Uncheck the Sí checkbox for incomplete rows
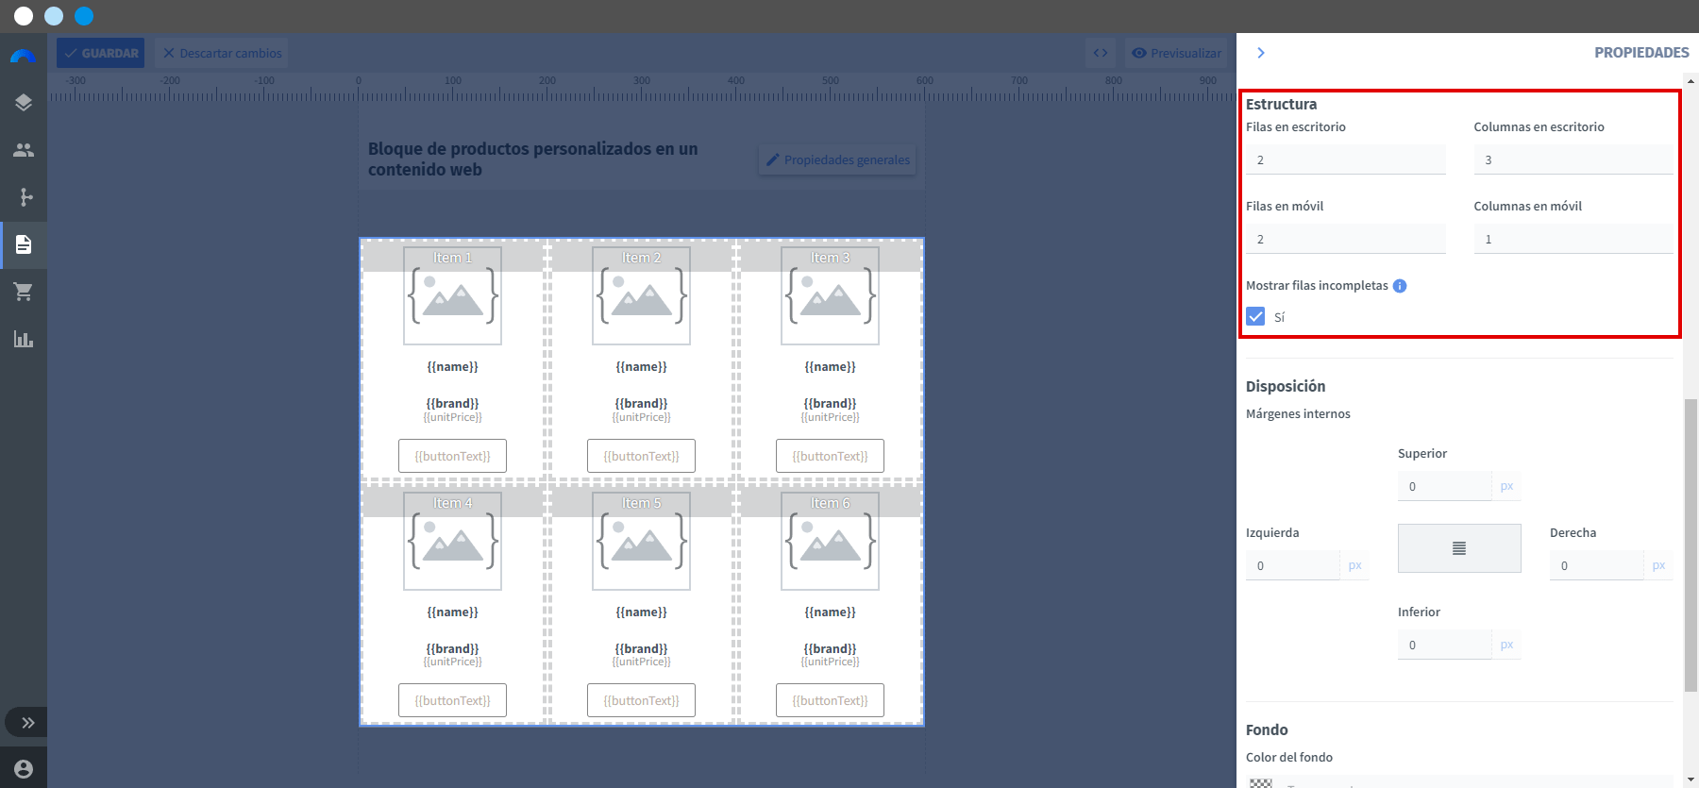 (x=1255, y=316)
